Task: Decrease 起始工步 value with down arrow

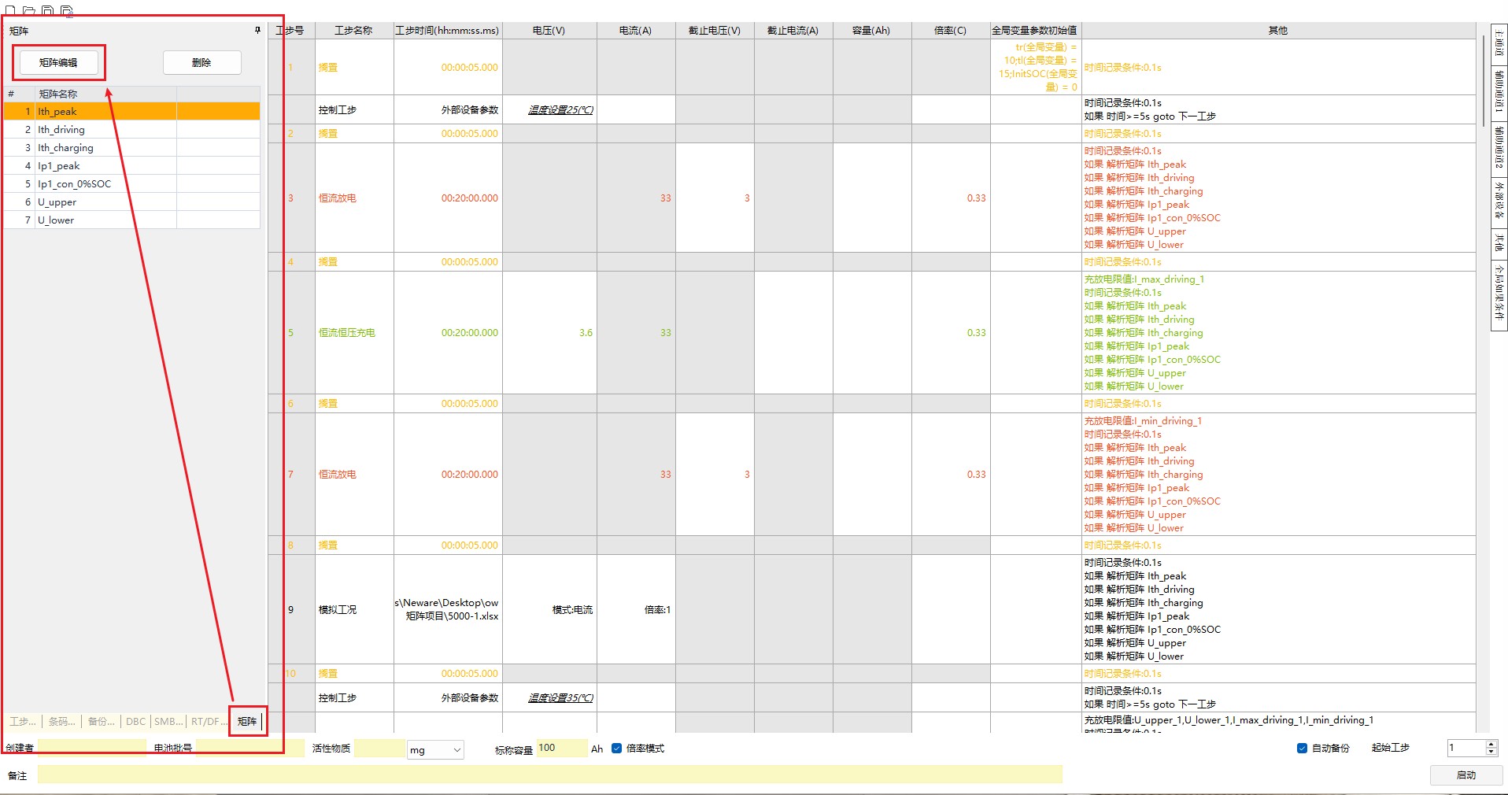Action: click(x=1491, y=752)
